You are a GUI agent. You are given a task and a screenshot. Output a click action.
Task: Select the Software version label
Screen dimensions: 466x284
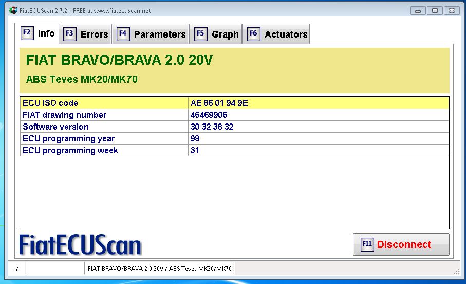tap(55, 127)
